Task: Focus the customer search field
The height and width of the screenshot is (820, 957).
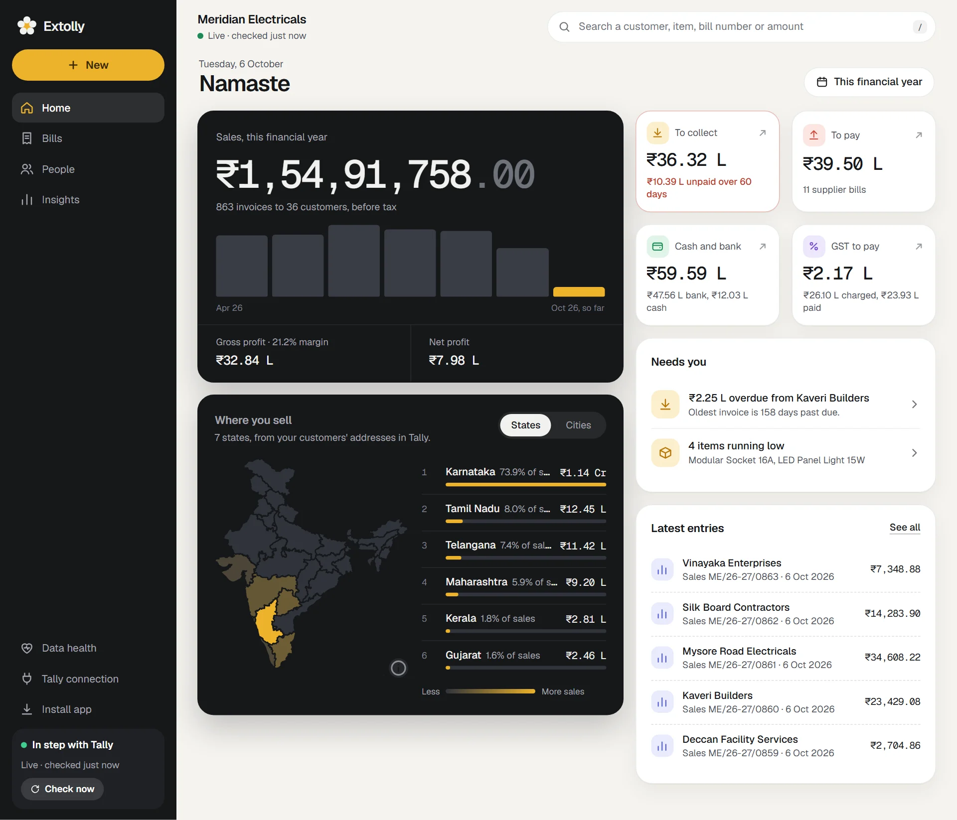Action: click(x=742, y=27)
